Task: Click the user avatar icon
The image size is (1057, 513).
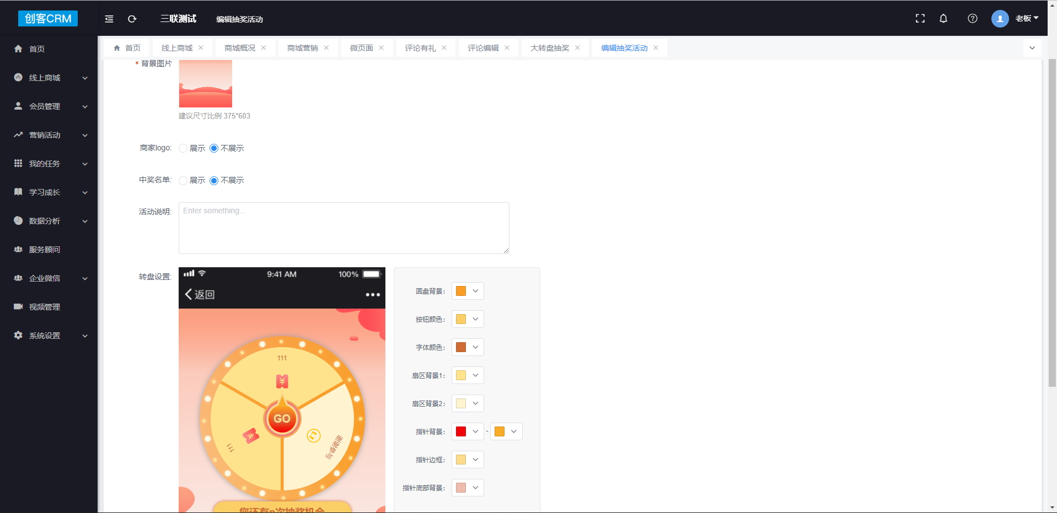Action: [x=1000, y=18]
